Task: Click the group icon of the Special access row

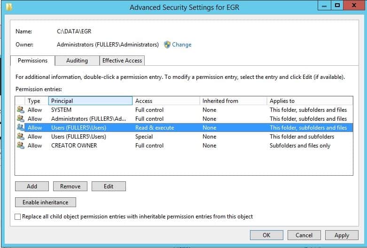Action: (21, 136)
